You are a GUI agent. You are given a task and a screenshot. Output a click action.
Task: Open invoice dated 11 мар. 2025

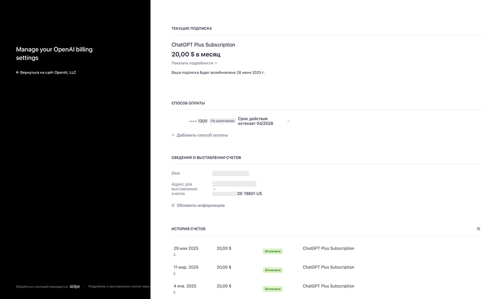pyautogui.click(x=186, y=270)
